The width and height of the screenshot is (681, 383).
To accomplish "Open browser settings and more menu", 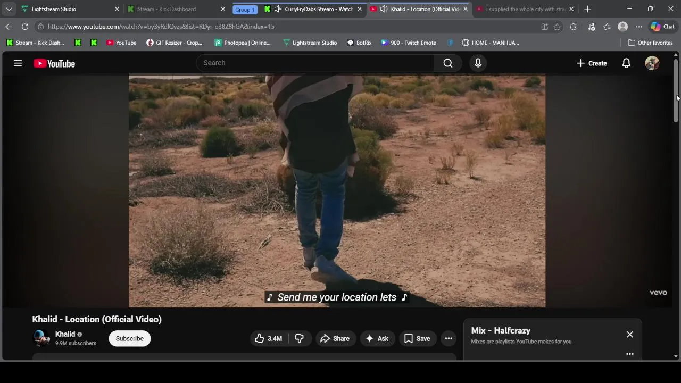I will [638, 27].
